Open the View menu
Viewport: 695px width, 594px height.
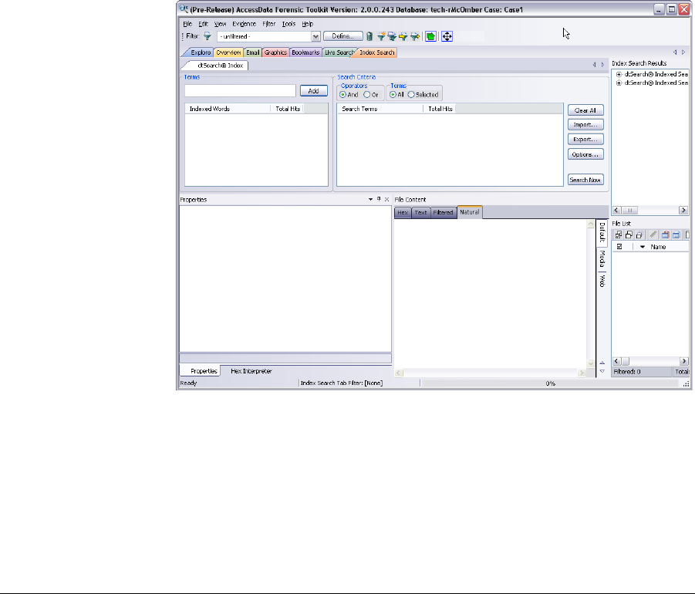(221, 24)
